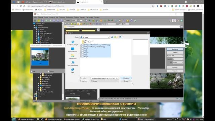
Task: Toggle checkbox for 1.jpg in file list
Action: (81, 51)
